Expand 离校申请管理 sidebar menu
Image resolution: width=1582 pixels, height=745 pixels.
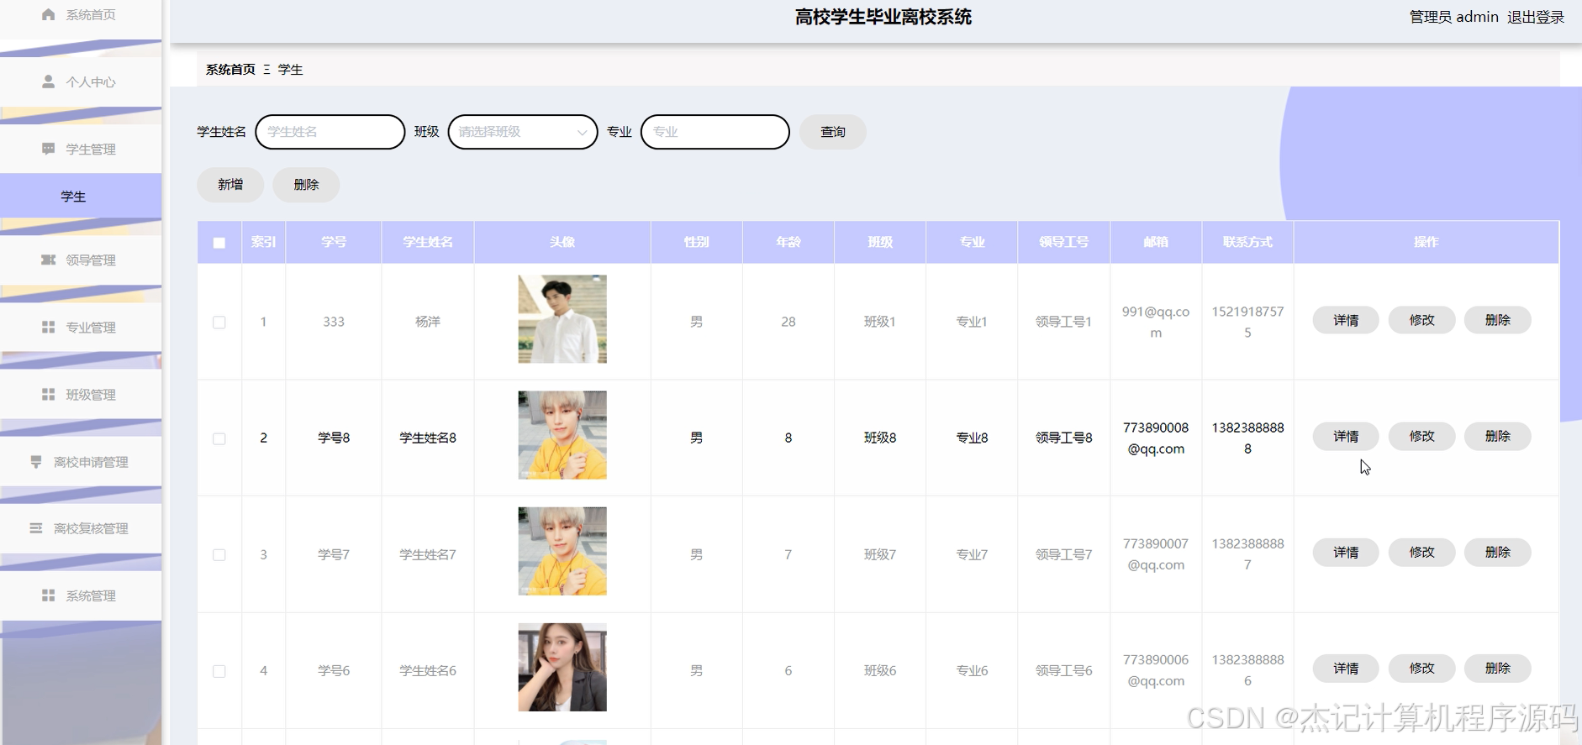[x=81, y=461]
